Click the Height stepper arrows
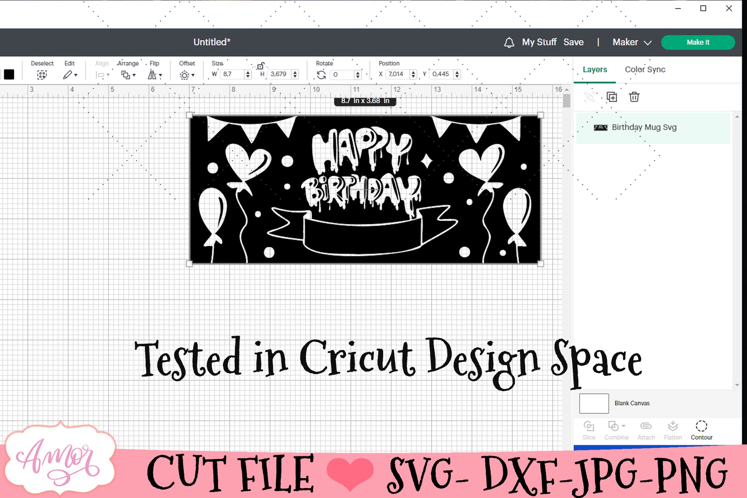This screenshot has height=498, width=747. click(295, 74)
